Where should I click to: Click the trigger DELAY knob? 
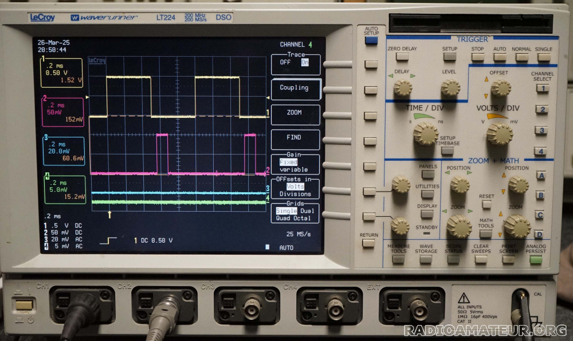[403, 88]
